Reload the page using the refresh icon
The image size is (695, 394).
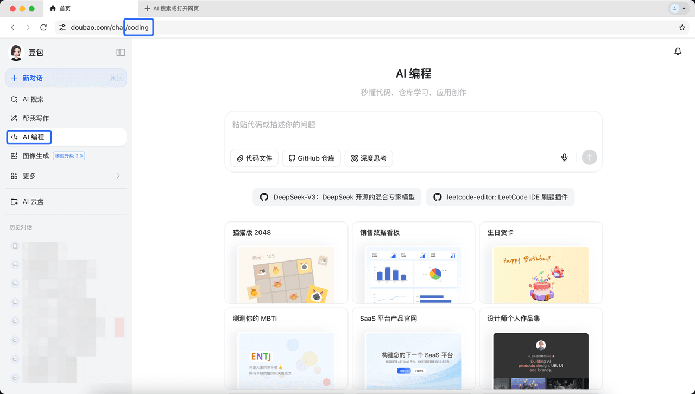click(43, 28)
